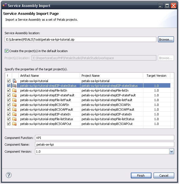Click the service assembly icon for petals-sa-kpi-tutorial

(x=15, y=81)
